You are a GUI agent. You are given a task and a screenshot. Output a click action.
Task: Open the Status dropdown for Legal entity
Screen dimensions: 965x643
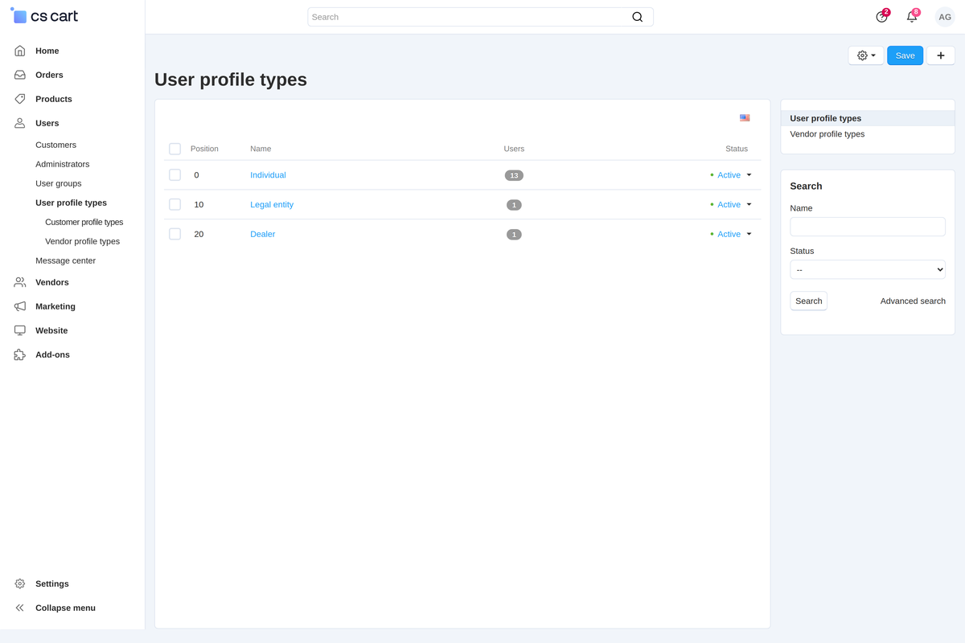(731, 205)
